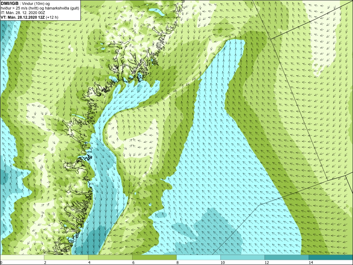Click the 'VT: Mán. 28.12.2020 12Z' valid time
This screenshot has height=265, width=353.
(23, 17)
